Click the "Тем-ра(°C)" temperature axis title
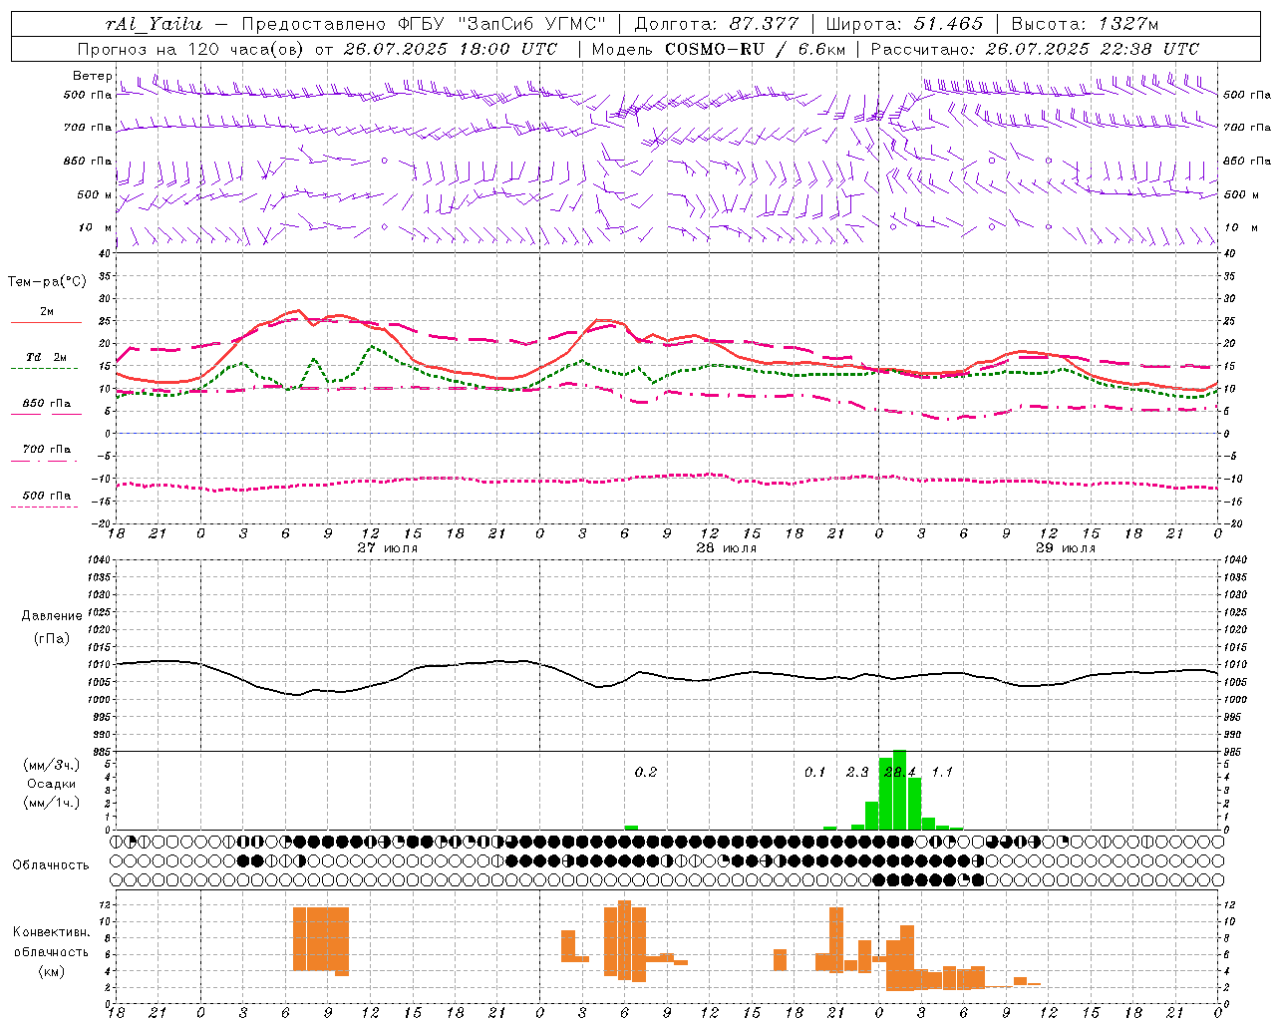 [47, 282]
